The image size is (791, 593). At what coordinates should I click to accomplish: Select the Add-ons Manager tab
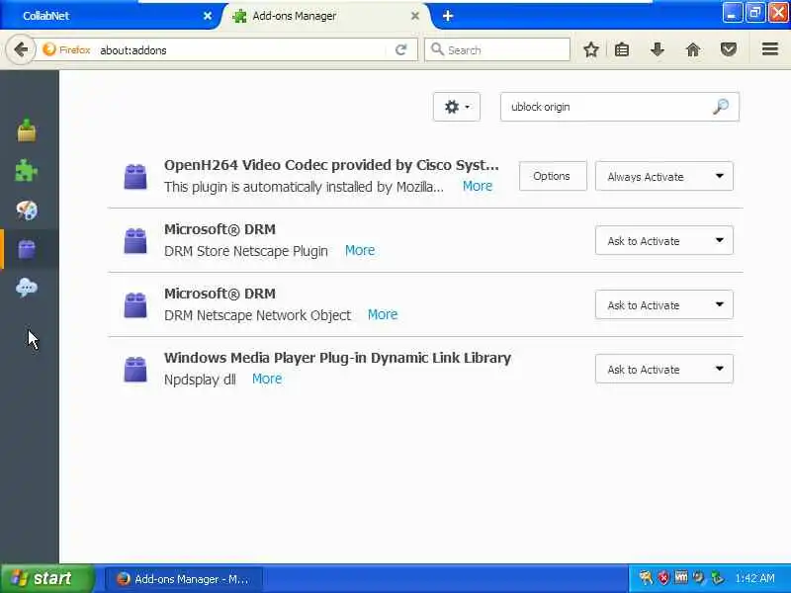coord(323,16)
